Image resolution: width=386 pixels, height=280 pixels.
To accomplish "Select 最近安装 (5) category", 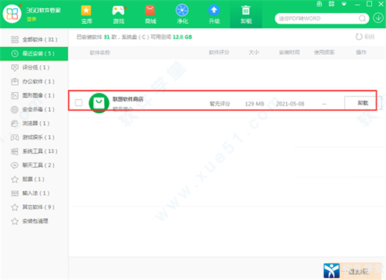I will point(34,53).
